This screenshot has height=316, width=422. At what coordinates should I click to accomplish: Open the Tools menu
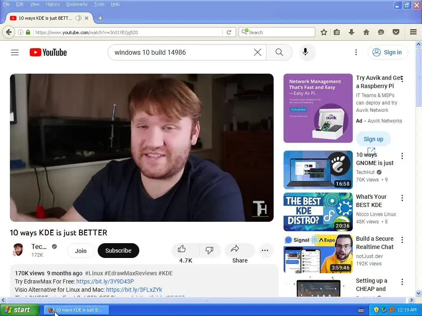point(99,4)
